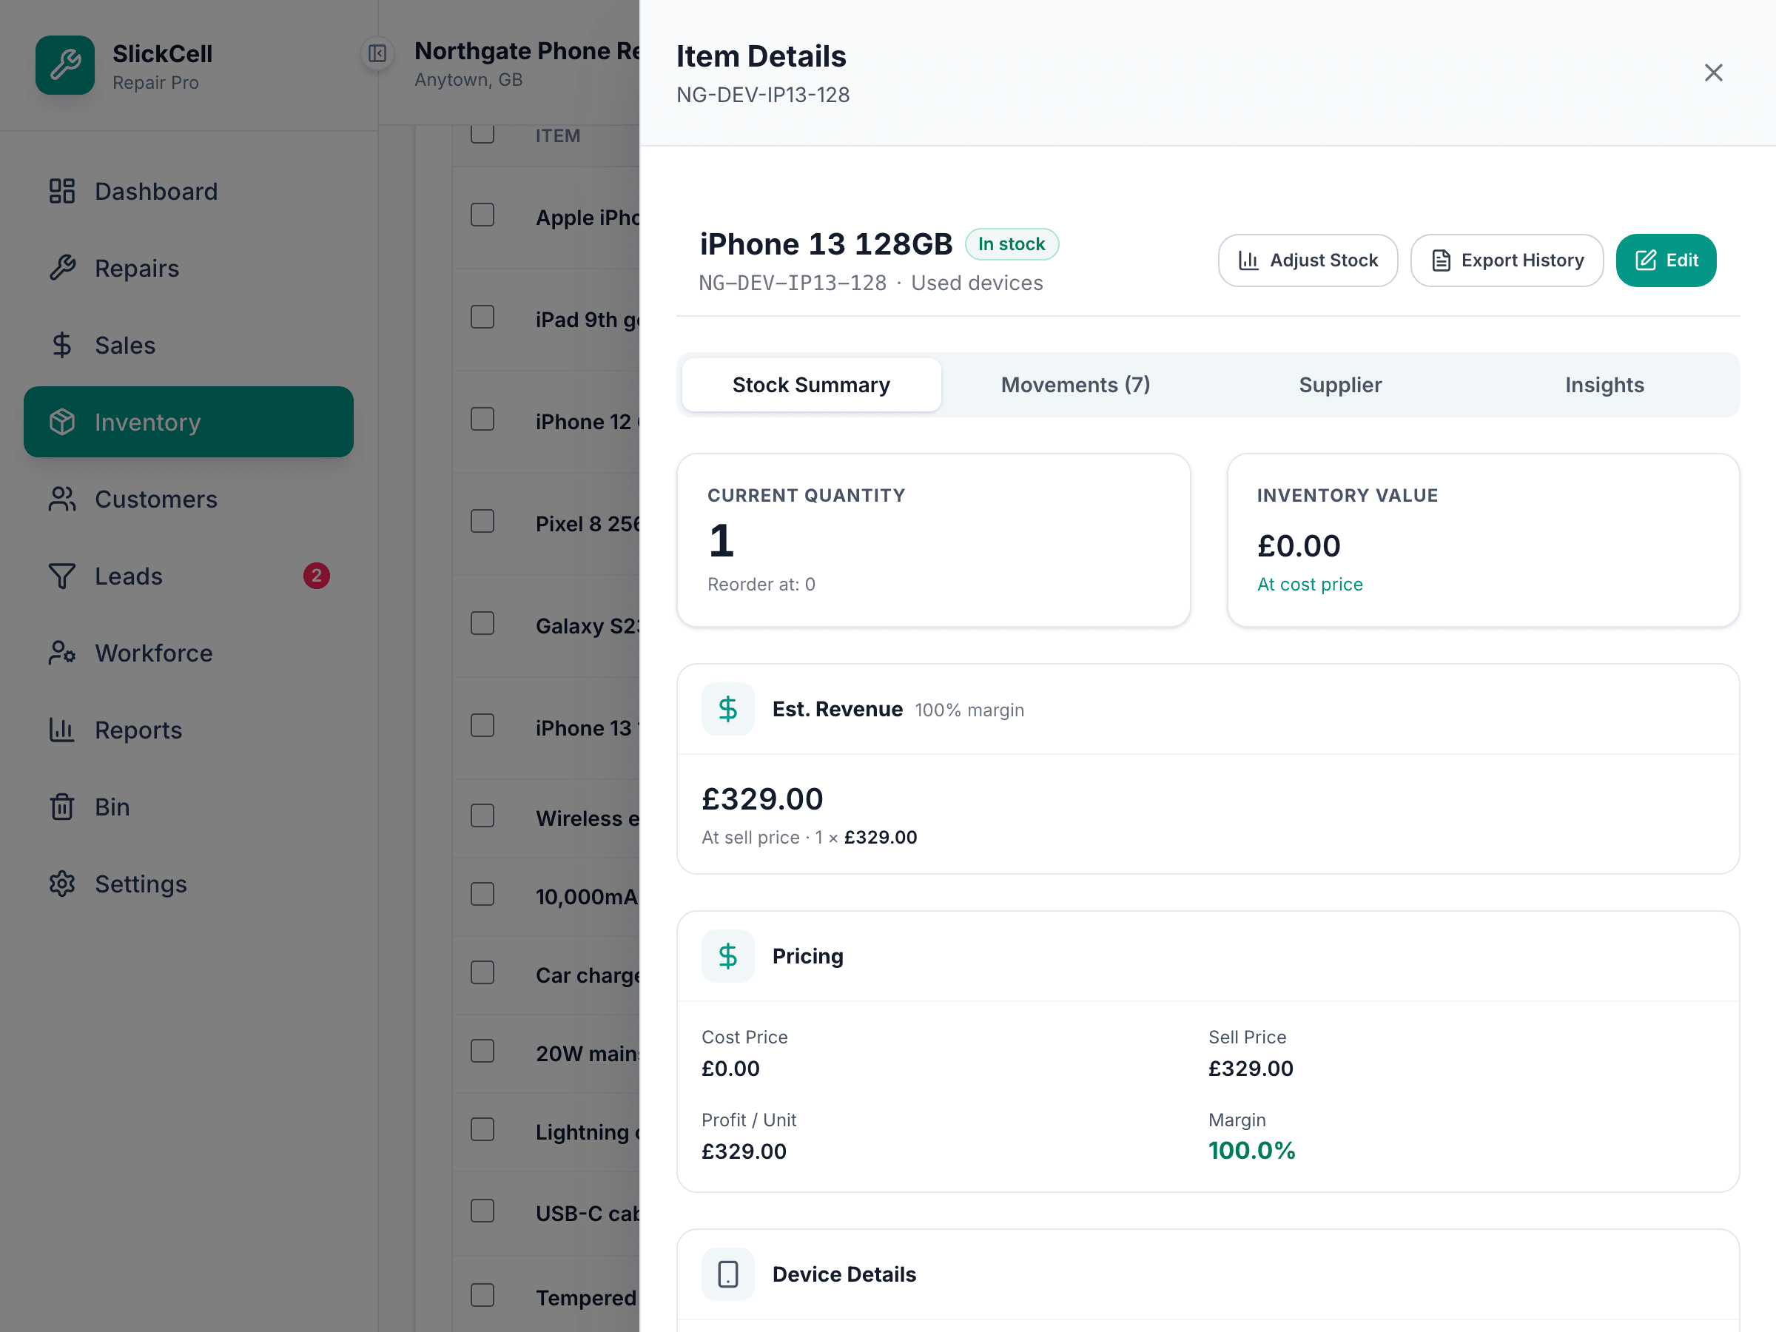This screenshot has width=1776, height=1332.
Task: Open the Leads sidebar item
Action: click(x=189, y=576)
